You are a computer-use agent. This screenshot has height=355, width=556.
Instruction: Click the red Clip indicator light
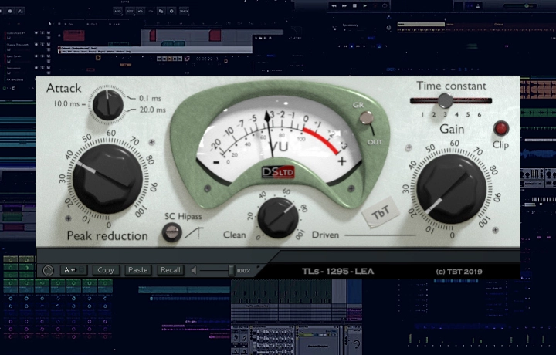pyautogui.click(x=500, y=128)
